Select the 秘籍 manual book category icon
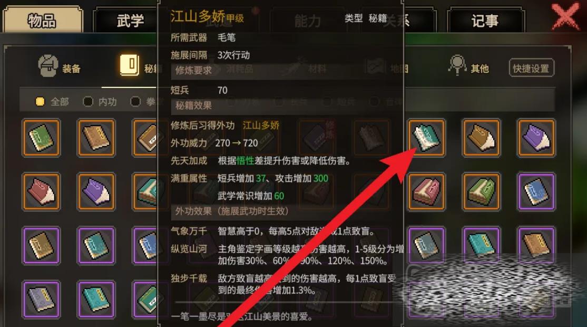 (x=130, y=65)
